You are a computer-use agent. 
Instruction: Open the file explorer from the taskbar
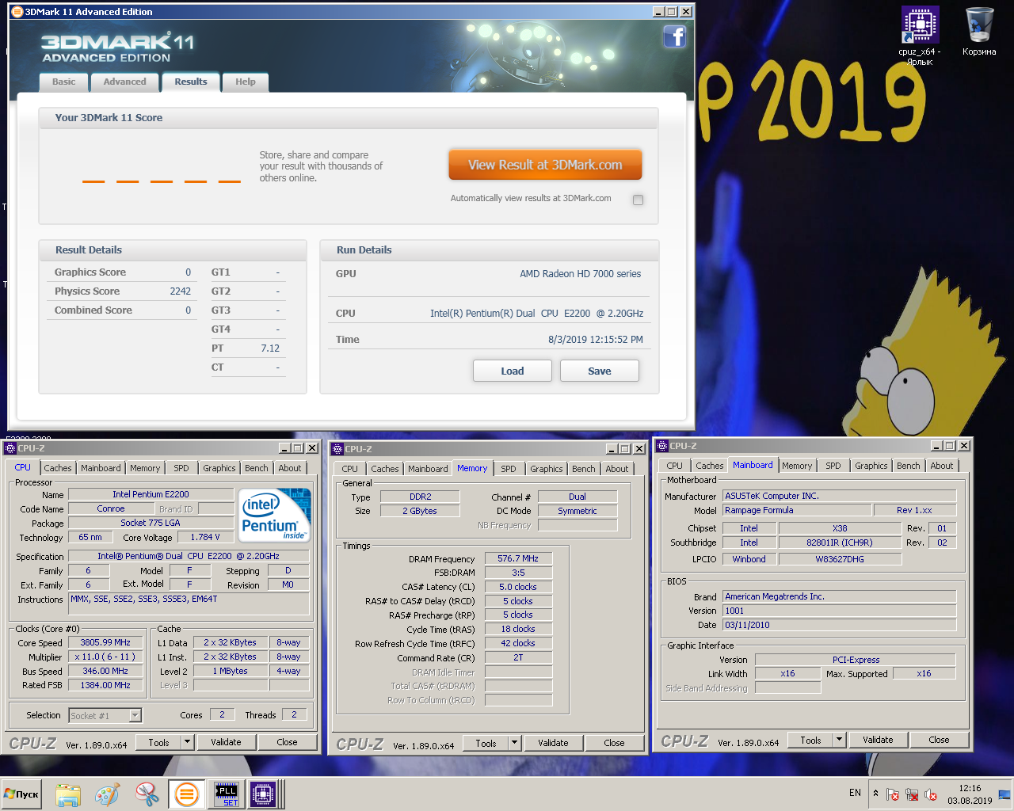[x=68, y=794]
